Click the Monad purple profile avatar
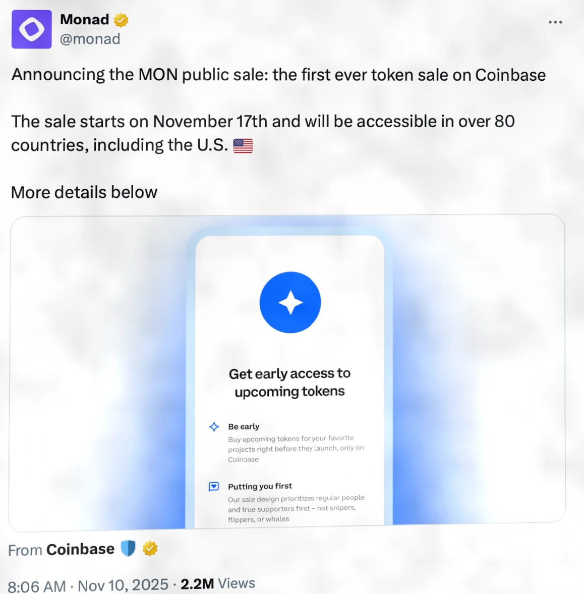This screenshot has height=594, width=584. [x=31, y=29]
